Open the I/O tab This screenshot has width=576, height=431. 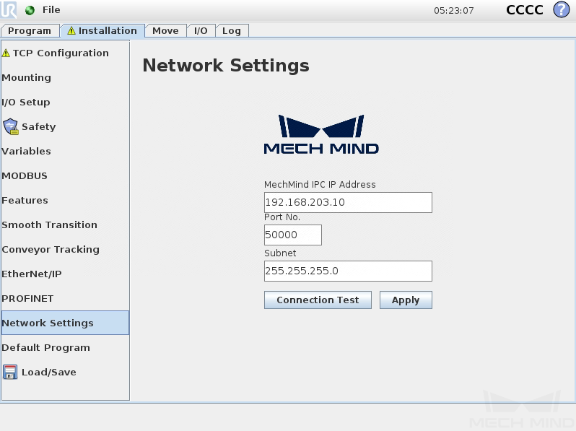(x=201, y=31)
